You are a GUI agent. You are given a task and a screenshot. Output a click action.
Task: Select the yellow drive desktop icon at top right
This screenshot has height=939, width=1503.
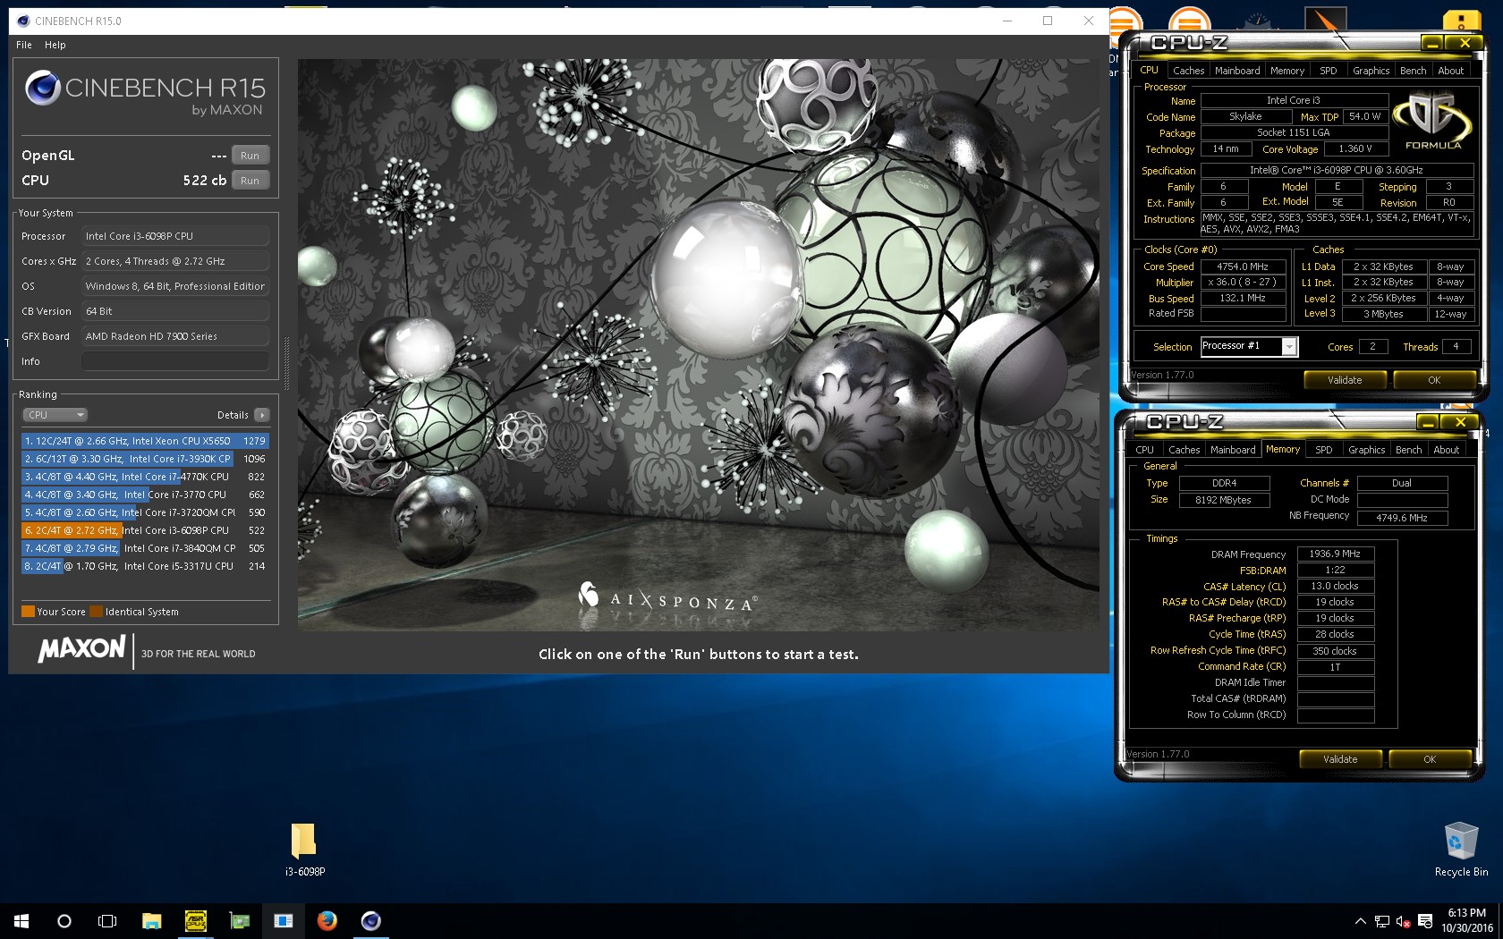point(1461,22)
